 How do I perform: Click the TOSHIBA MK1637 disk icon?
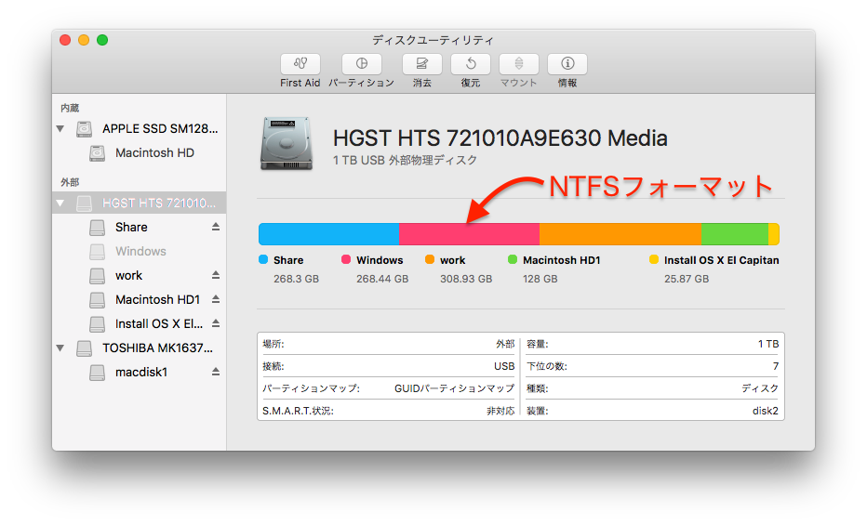tap(84, 348)
